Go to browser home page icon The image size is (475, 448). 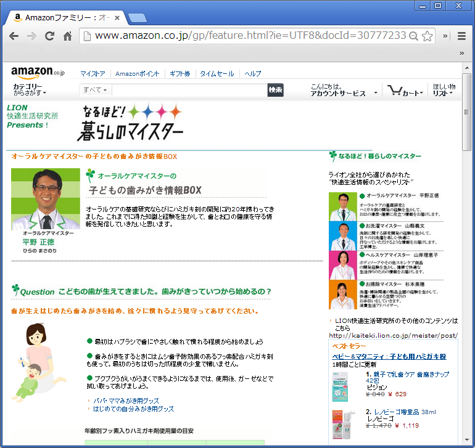tap(67, 36)
